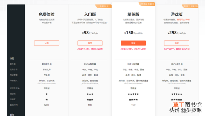Click 不限速 in the 游戏版 column
Image resolution: width=205 pixels, height=116 pixels.
coord(176,88)
